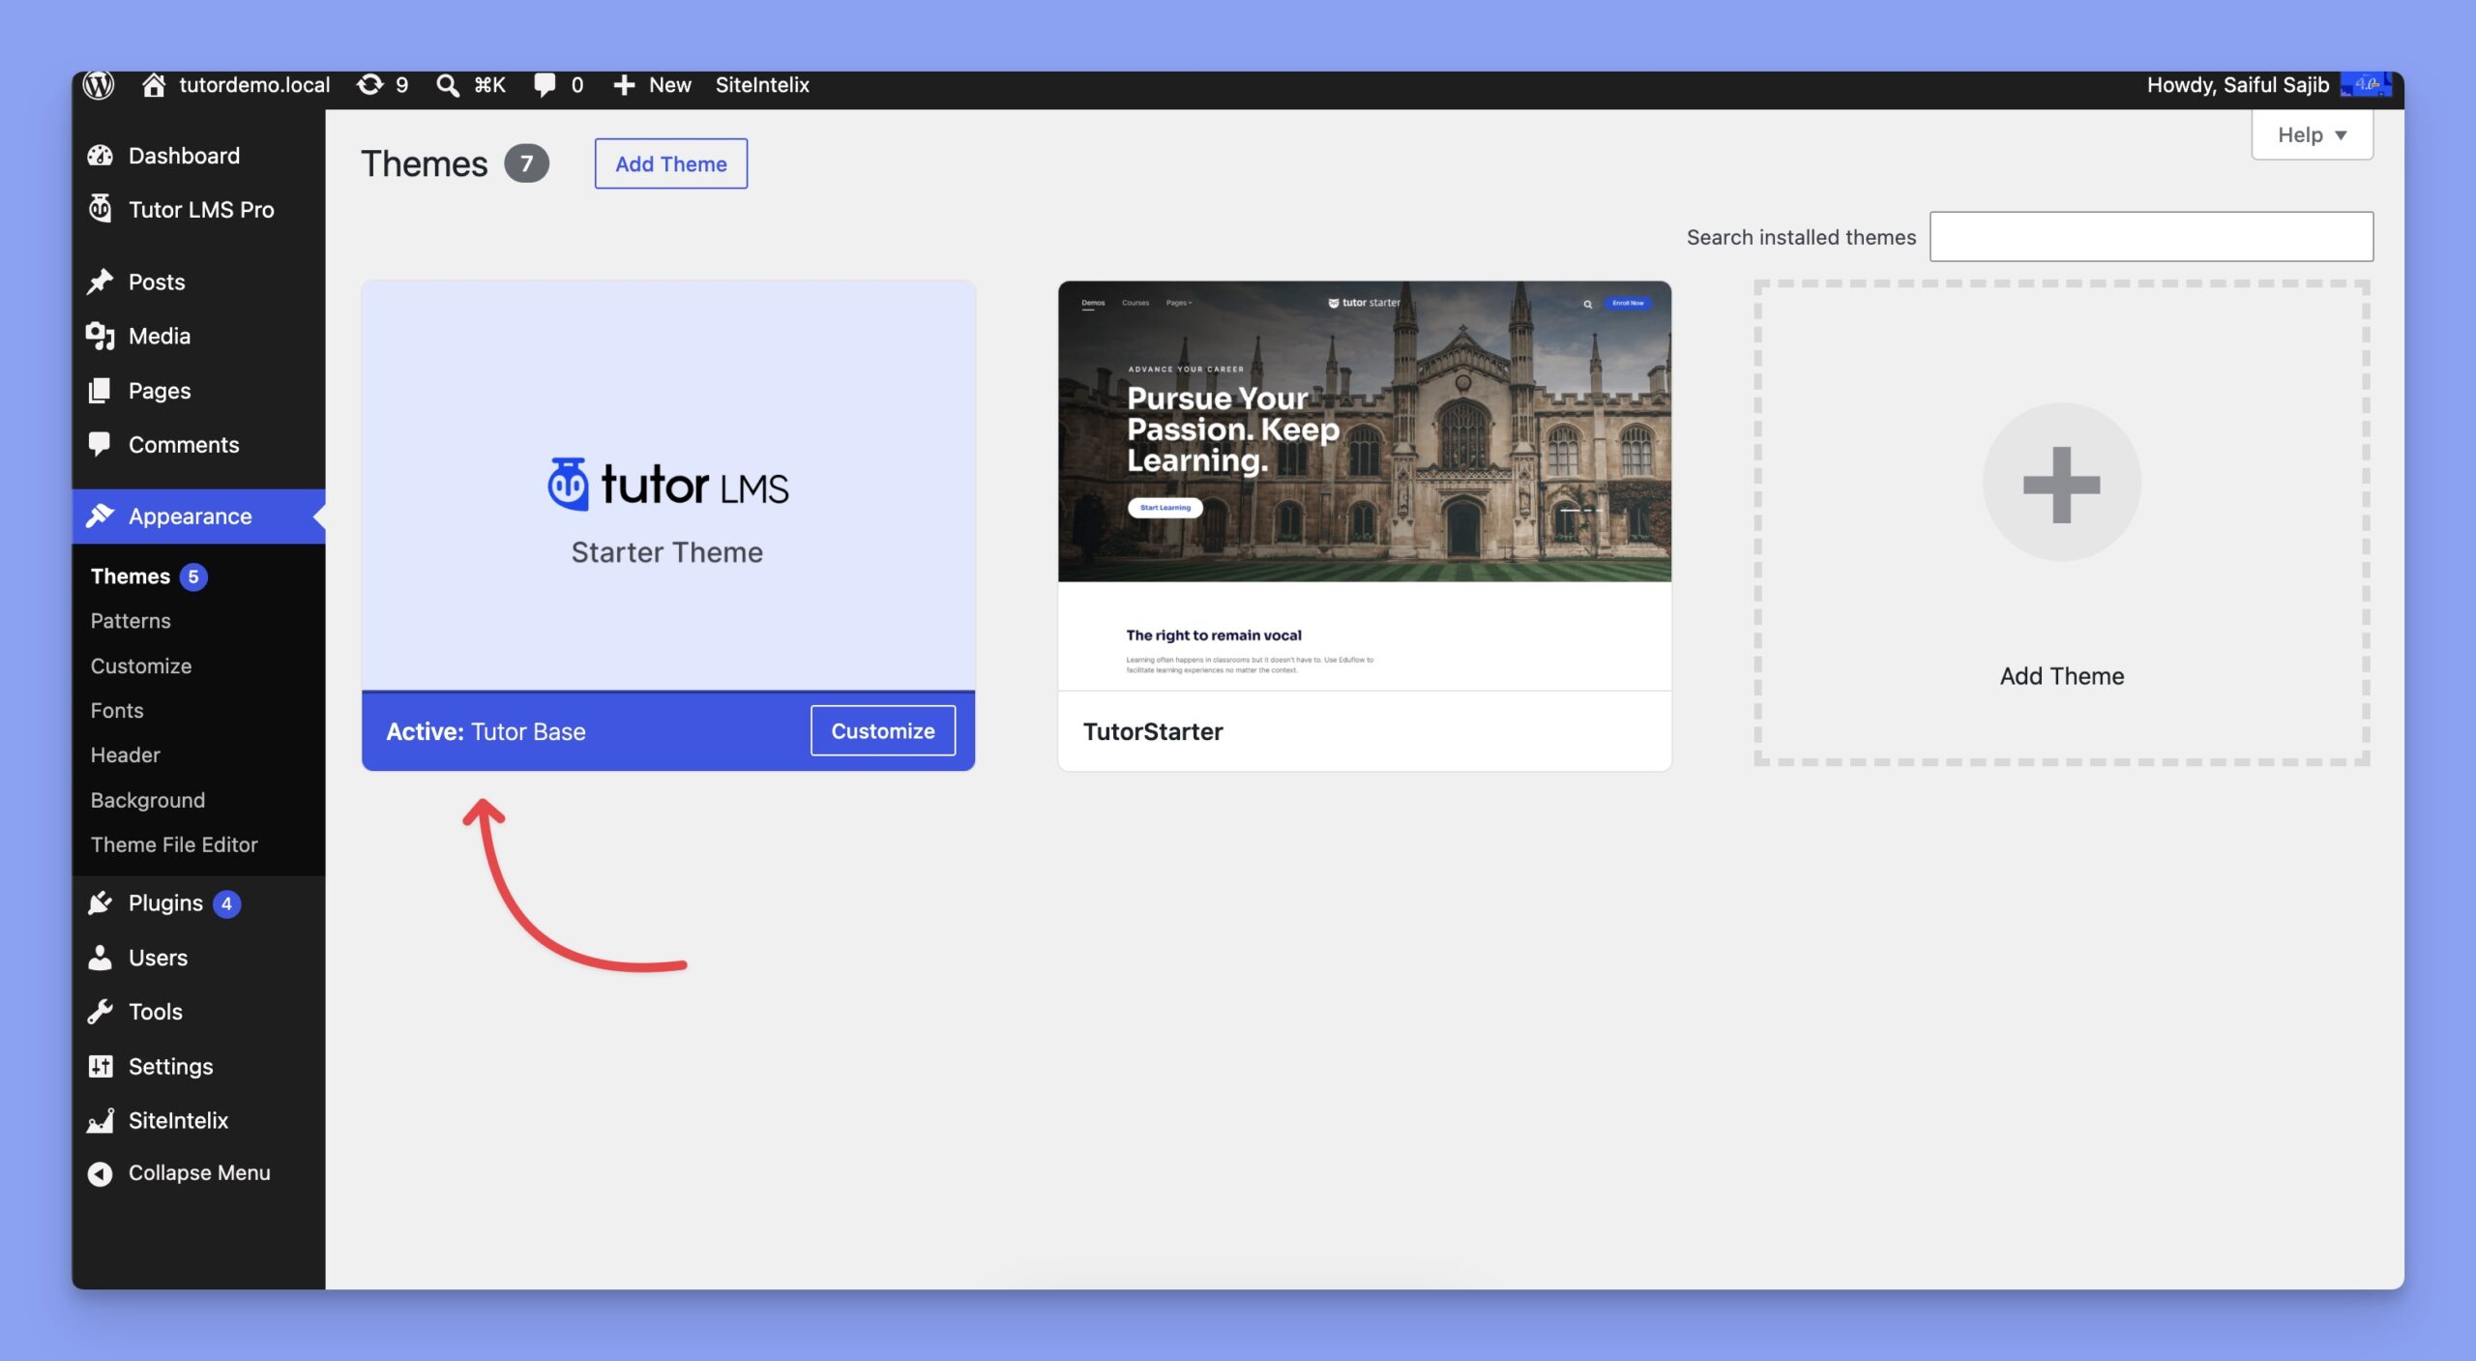Open the Howdy, Saiful Sajib account menu

click(2237, 85)
